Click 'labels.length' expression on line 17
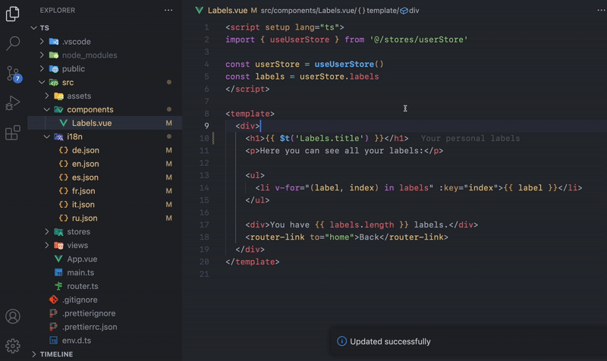Viewport: 607px width, 361px height. point(362,224)
